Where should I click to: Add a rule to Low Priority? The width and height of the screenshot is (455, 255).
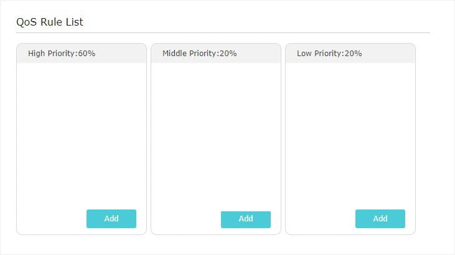point(380,219)
